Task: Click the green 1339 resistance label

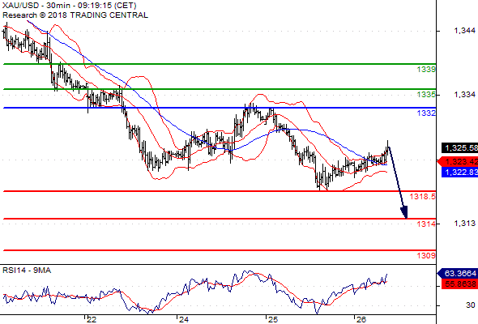Action: (x=426, y=70)
